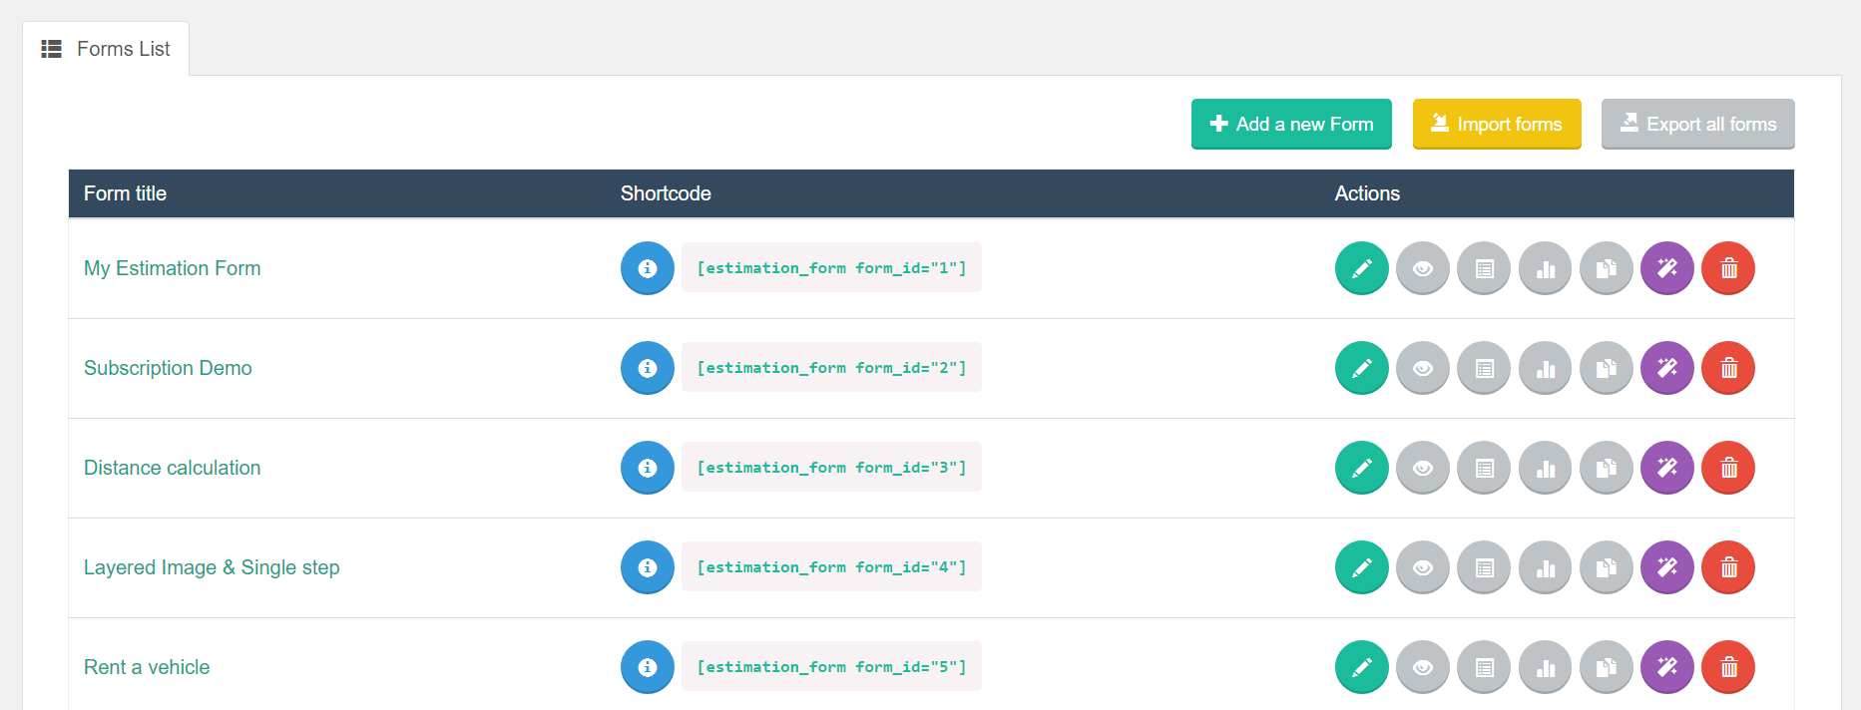Screen dimensions: 1861x710
Task: Select shortcode field with form_id="4"
Action: click(x=831, y=566)
